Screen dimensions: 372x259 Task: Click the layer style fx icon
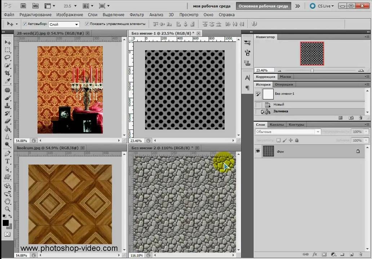[x=314, y=254]
